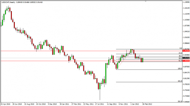Click the 17 Jul 2011 date label
190x106 pixels.
click(100, 104)
